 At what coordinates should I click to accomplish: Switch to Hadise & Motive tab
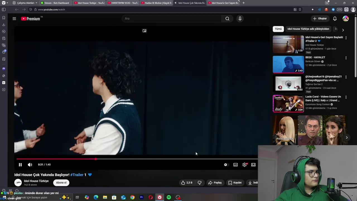[156, 3]
